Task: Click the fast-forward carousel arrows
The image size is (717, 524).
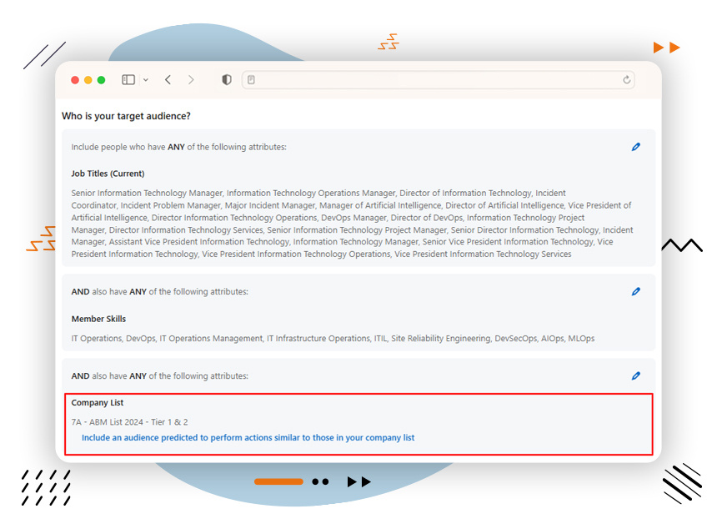Action: pyautogui.click(x=358, y=481)
